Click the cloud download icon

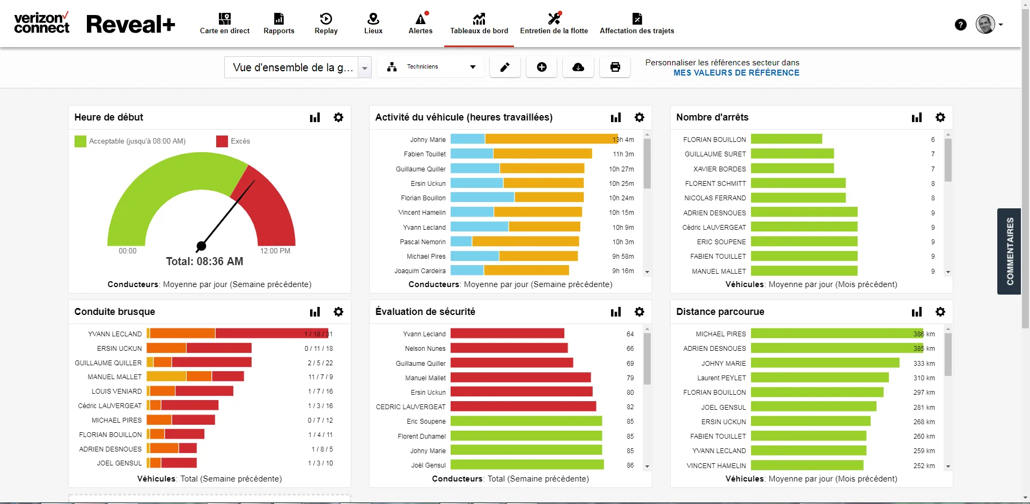(578, 67)
